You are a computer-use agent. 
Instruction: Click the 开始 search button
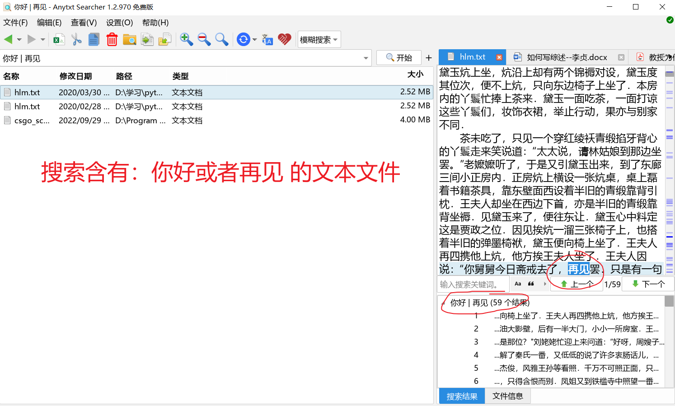coord(399,58)
